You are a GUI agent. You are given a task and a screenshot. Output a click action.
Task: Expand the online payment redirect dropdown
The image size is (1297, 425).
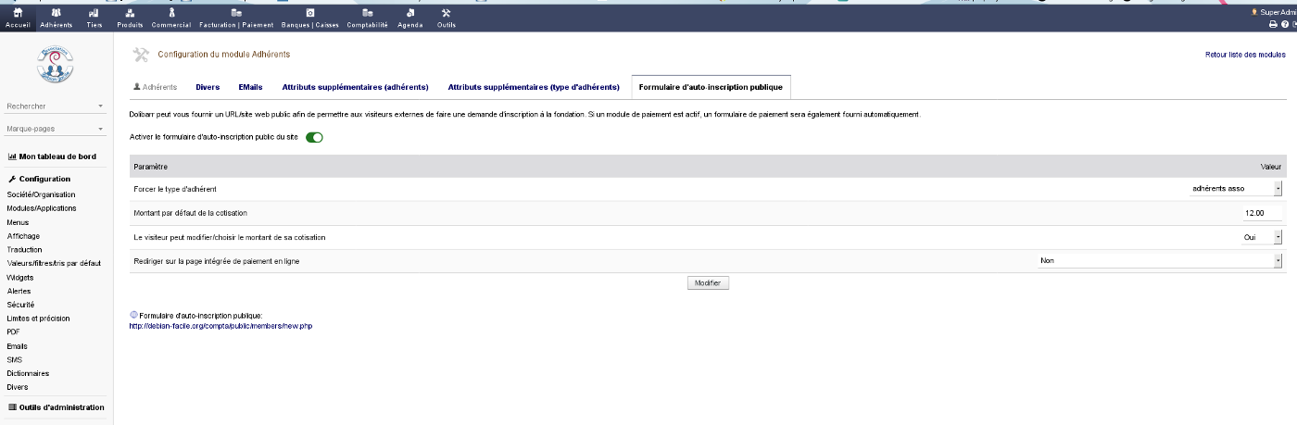pyautogui.click(x=1159, y=261)
